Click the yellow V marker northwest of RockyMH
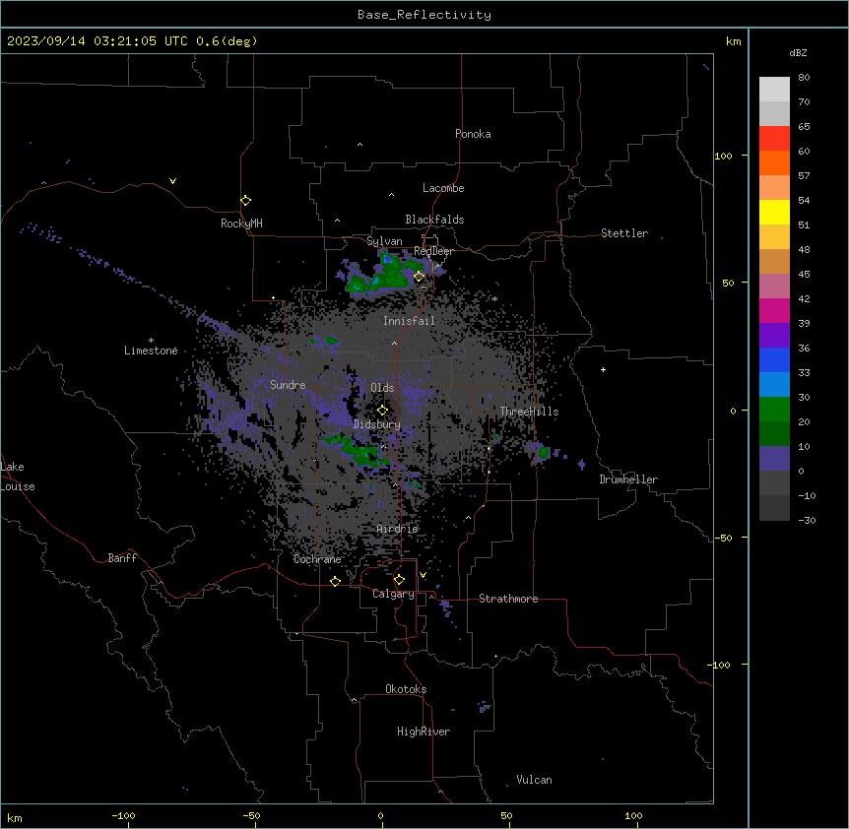This screenshot has width=849, height=829. [x=172, y=181]
